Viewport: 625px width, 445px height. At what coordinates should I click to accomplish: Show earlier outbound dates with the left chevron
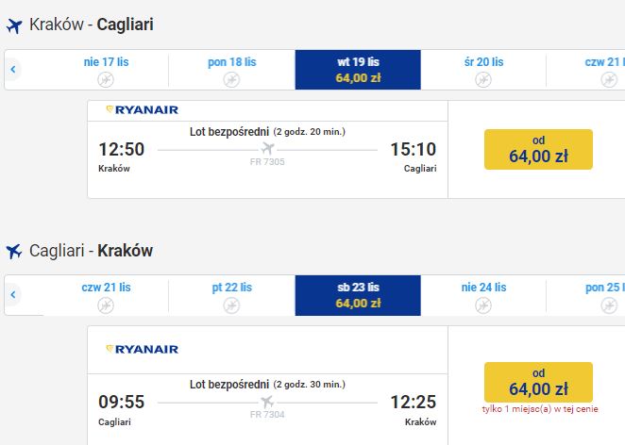point(13,69)
